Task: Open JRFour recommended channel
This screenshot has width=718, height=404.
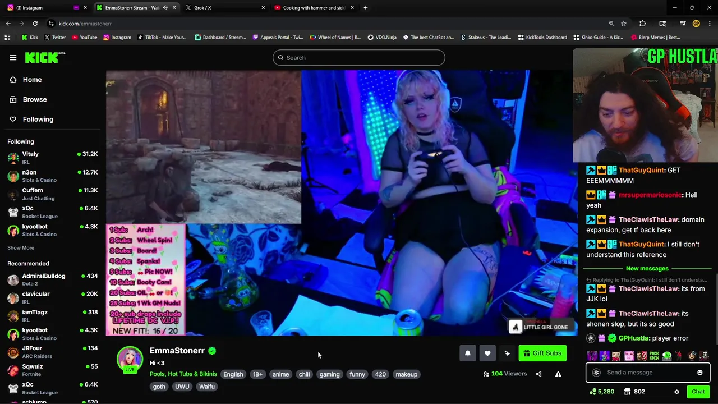Action: [53, 352]
